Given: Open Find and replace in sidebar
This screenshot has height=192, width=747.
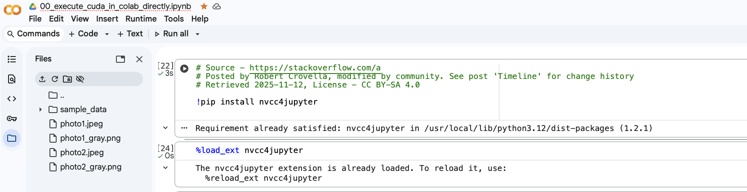Looking at the screenshot, I should point(12,79).
